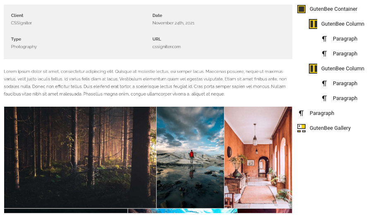Click the second GutenBee Column icon

(313, 69)
